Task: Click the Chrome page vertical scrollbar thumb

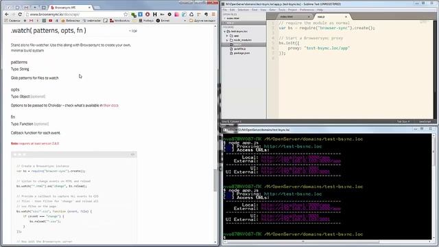Action: pos(215,180)
